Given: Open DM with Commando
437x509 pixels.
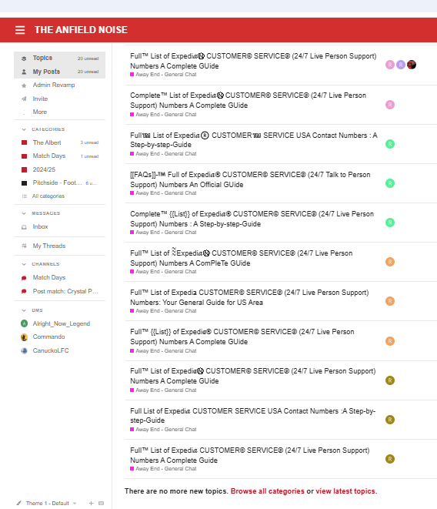Looking at the screenshot, I should pos(48,337).
